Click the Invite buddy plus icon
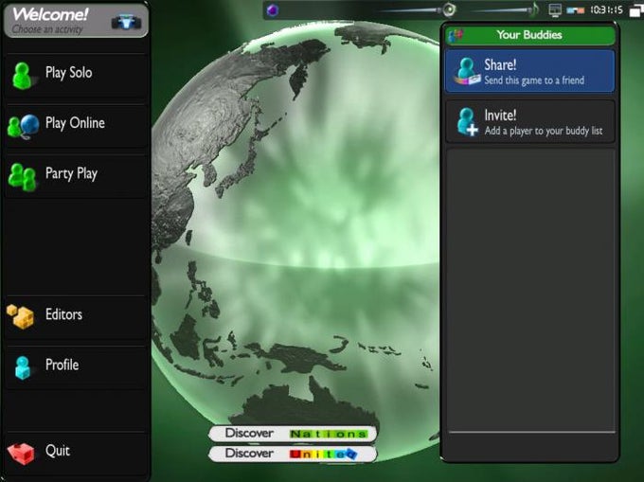Viewport: 644px width, 482px height. 468,122
